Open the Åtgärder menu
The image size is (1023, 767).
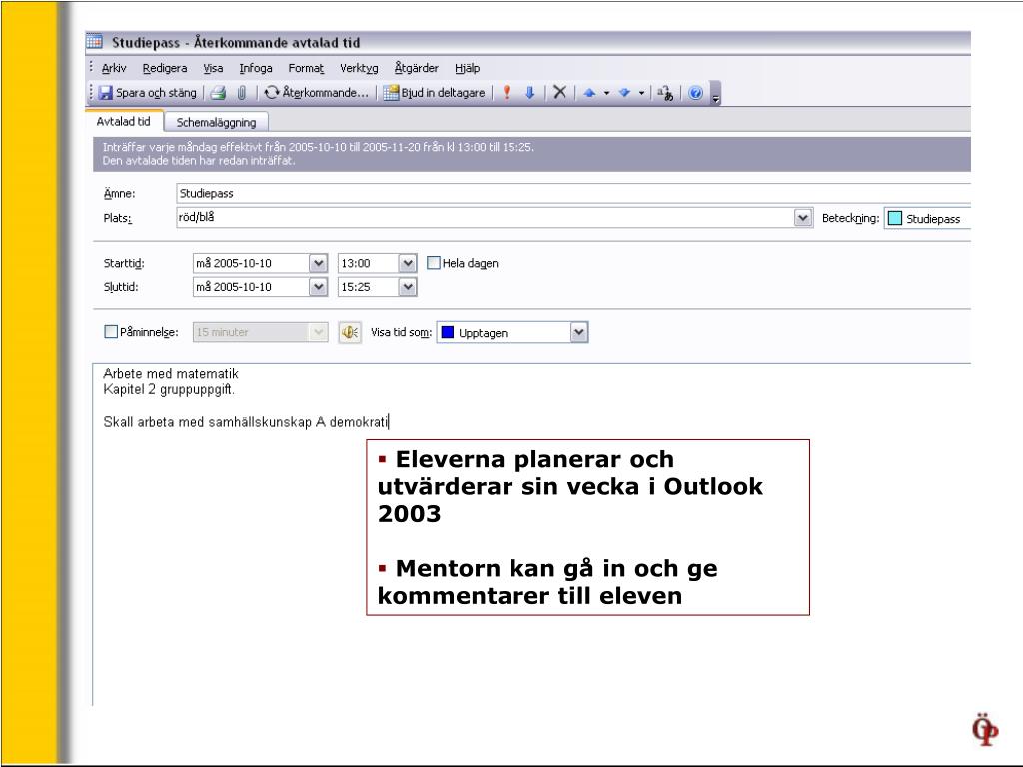click(x=417, y=68)
